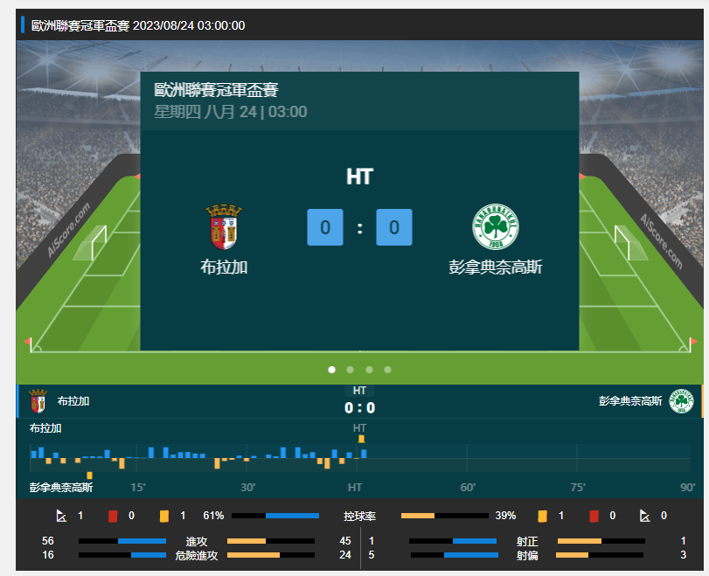The image size is (709, 576).
Task: Click the Braga crest in the scoreboard
Action: click(x=224, y=226)
